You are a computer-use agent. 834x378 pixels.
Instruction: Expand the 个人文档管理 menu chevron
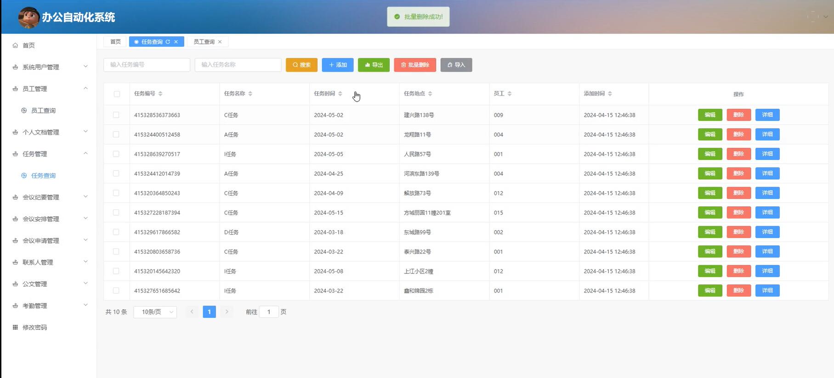click(85, 132)
